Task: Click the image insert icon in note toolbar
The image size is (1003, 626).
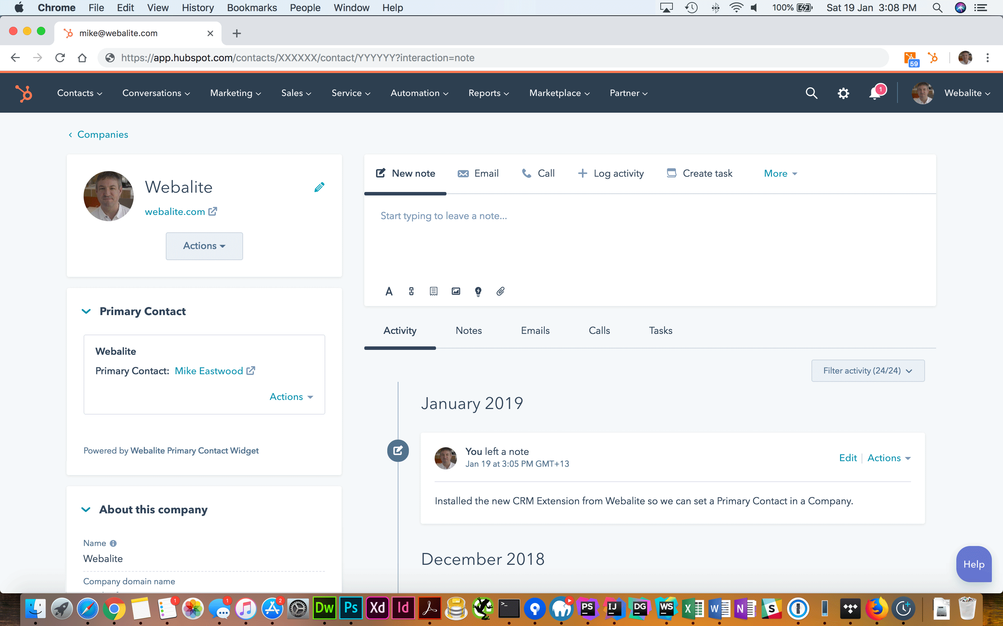Action: pyautogui.click(x=456, y=291)
